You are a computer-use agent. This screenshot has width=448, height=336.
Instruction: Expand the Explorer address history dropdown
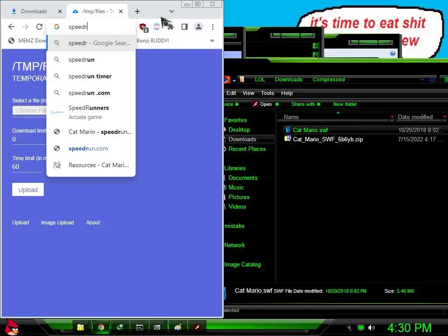coord(422,80)
